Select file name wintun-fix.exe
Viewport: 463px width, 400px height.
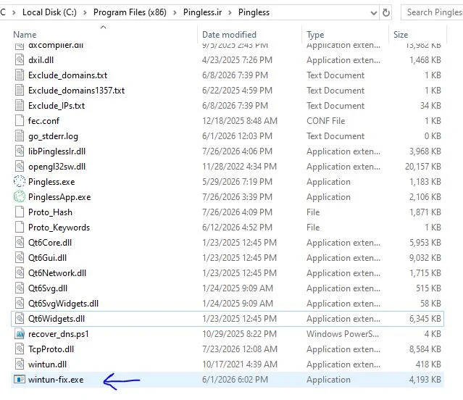[56, 380]
